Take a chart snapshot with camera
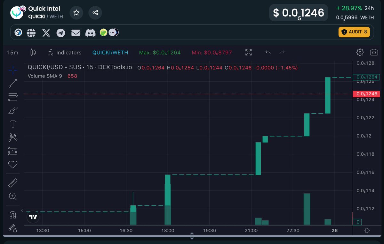 [374, 52]
